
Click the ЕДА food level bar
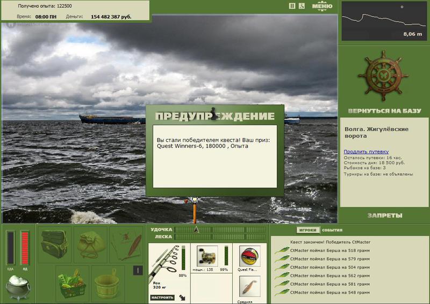click(x=11, y=248)
